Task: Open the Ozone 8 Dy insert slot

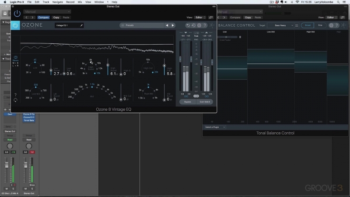Action: click(29, 114)
